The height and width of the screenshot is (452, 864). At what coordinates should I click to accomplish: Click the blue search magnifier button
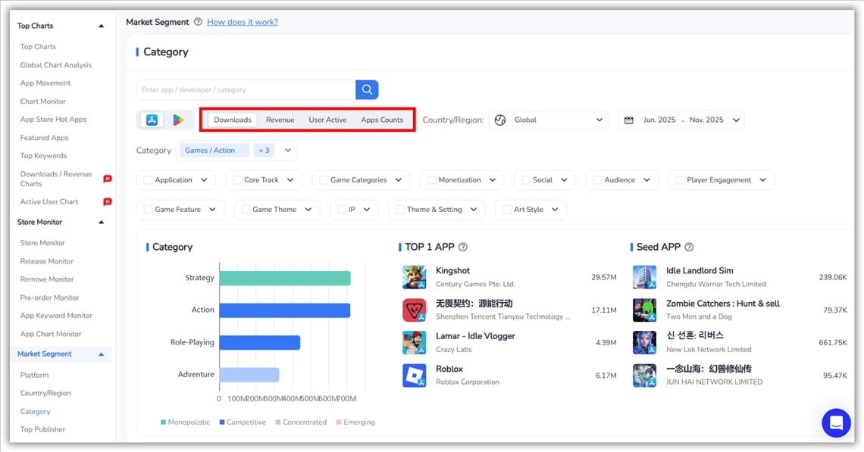pyautogui.click(x=367, y=90)
